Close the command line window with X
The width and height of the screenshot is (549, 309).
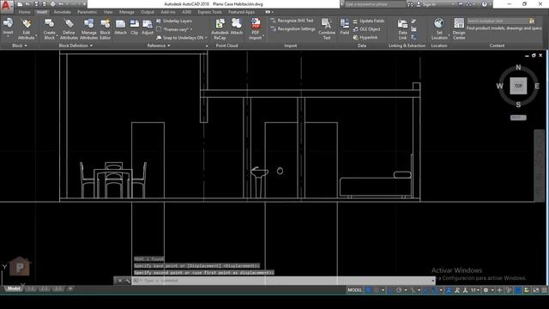(x=120, y=281)
